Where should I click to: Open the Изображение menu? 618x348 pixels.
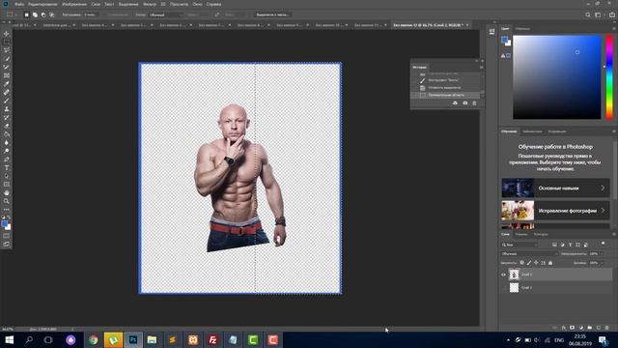74,4
